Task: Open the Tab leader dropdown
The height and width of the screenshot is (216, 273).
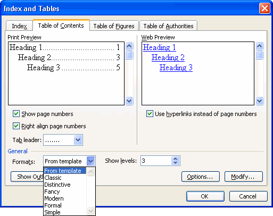Action: (78, 140)
